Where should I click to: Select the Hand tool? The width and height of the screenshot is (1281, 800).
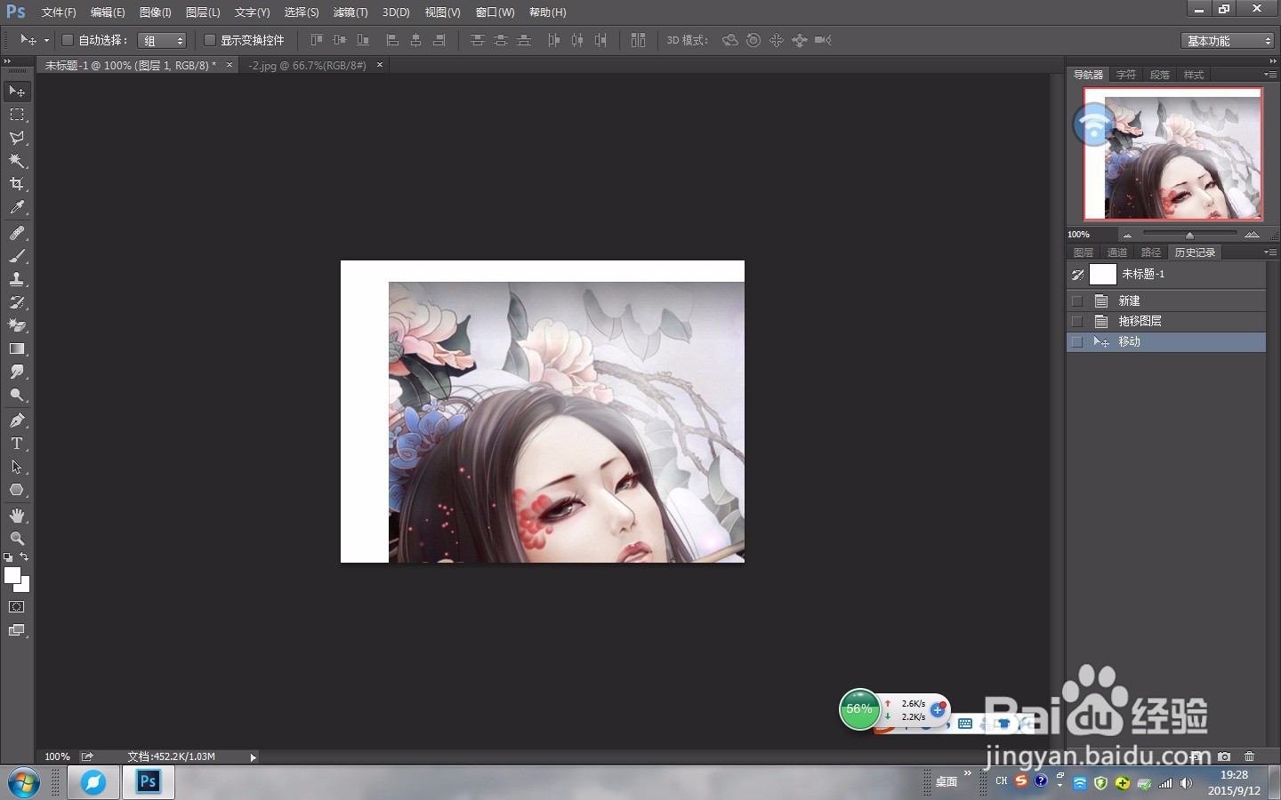click(17, 516)
